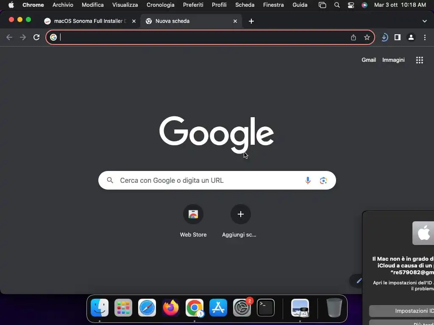Open the Chrome application menu
Screen dimensions: 434x325
click(x=33, y=5)
